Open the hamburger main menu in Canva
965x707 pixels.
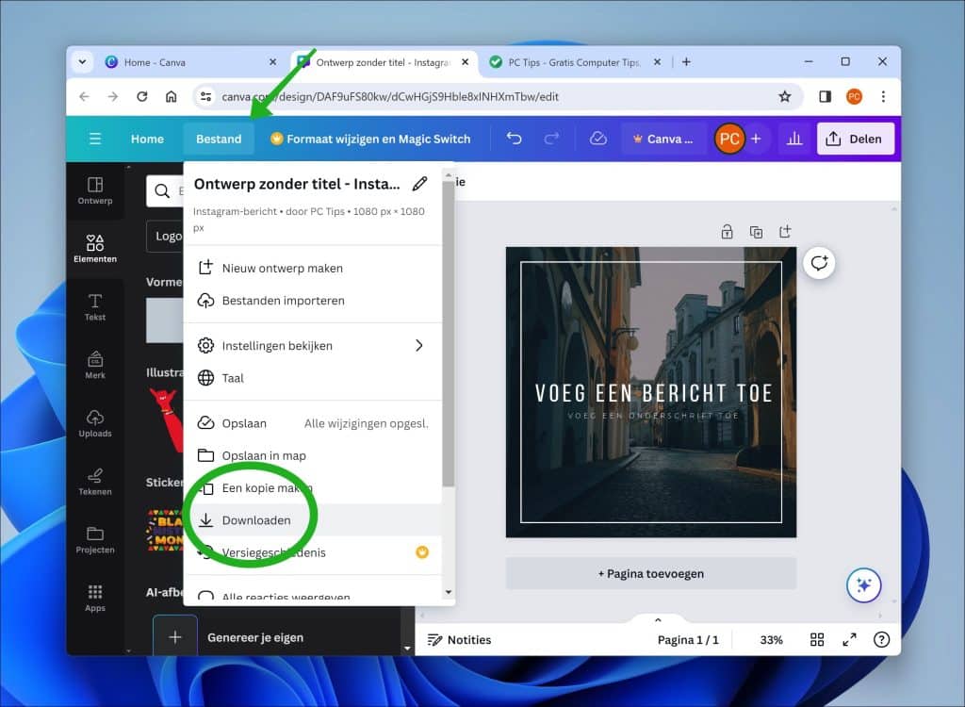point(95,139)
